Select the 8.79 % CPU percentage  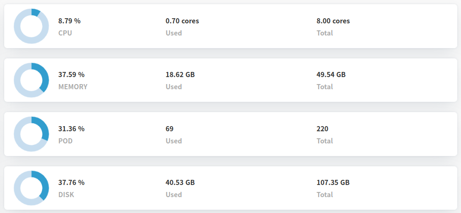[70, 21]
